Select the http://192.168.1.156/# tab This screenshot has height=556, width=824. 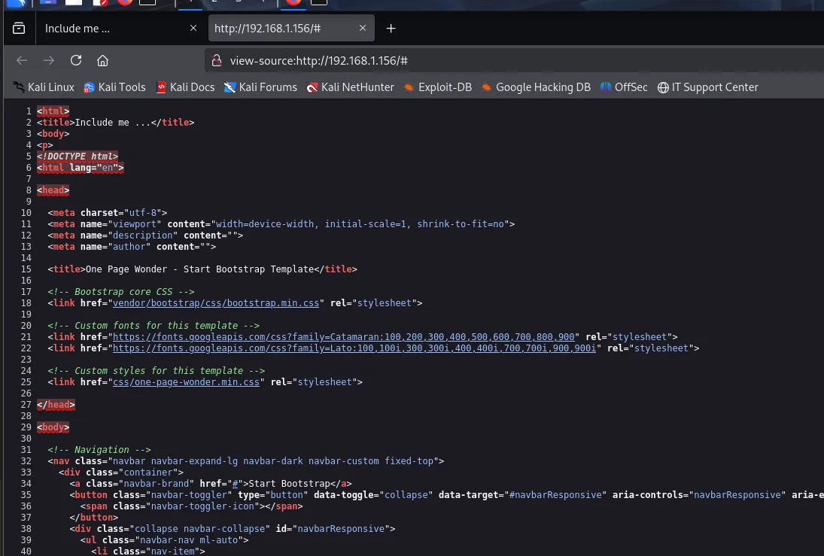(x=291, y=29)
